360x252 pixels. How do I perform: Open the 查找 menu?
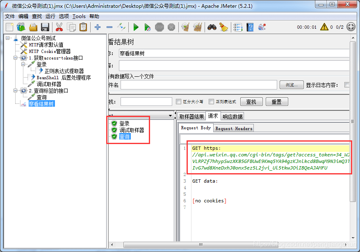tap(37, 16)
